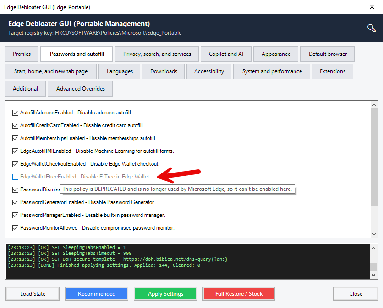
Task: Click log console scrollbar down arrow
Action: (373, 275)
